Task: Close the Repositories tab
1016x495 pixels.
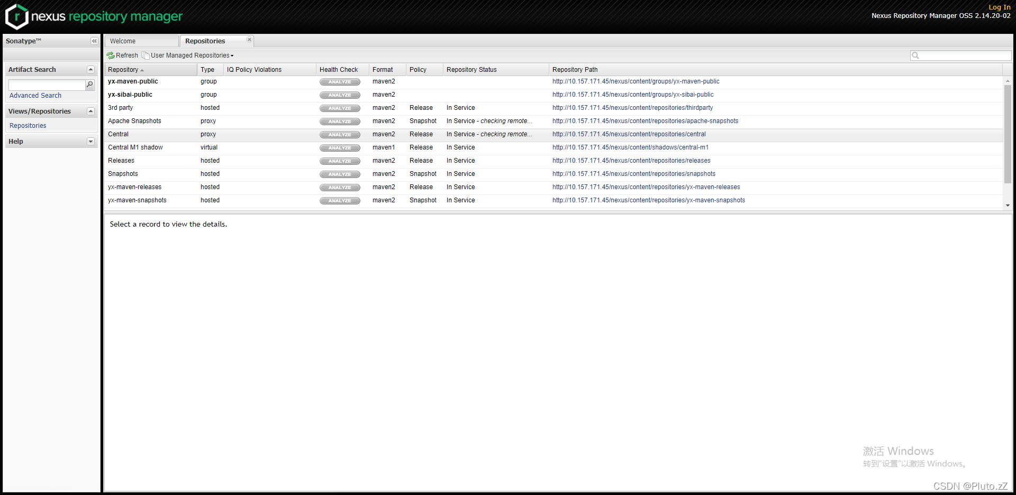Action: pyautogui.click(x=249, y=40)
